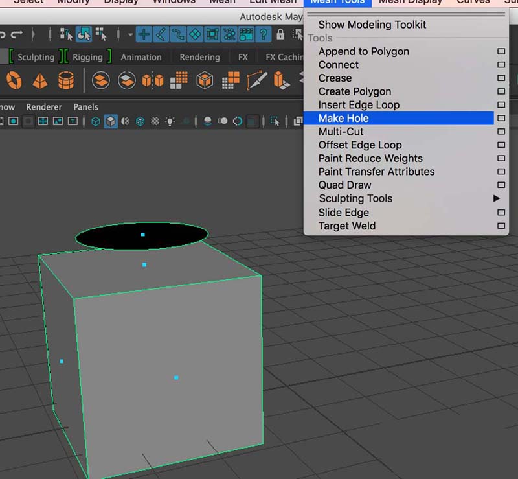Toggle select curve objects mask

(x=179, y=34)
